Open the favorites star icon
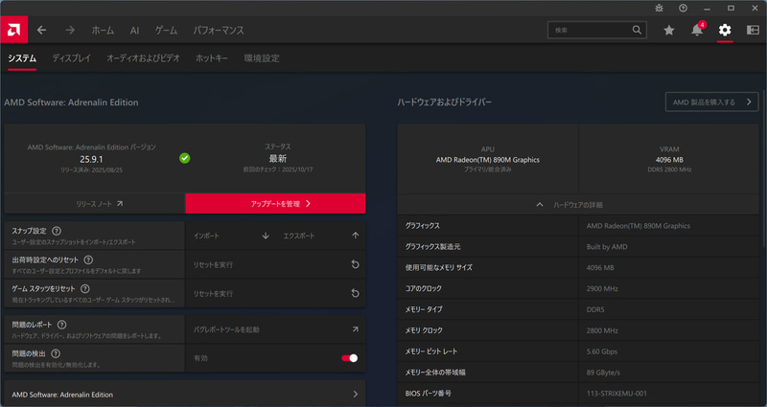This screenshot has width=767, height=407. 668,30
